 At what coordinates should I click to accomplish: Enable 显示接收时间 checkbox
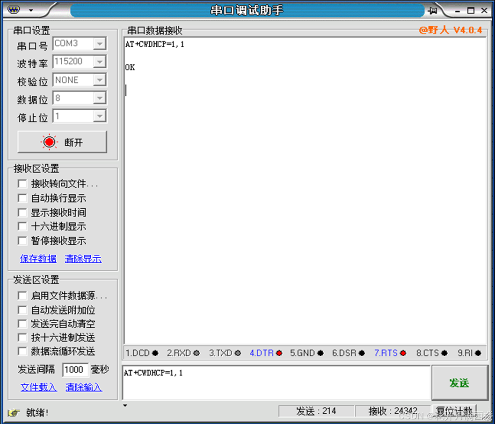tap(22, 212)
